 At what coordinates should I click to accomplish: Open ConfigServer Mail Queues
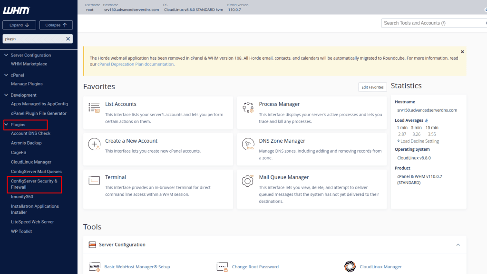pyautogui.click(x=36, y=172)
